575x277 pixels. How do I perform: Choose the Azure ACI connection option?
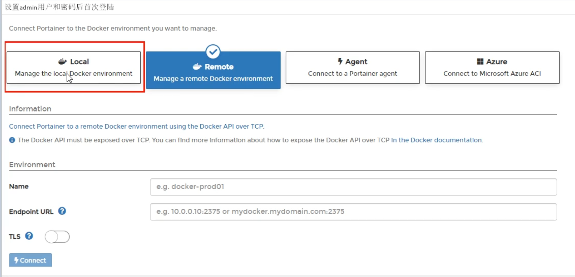[x=492, y=68]
